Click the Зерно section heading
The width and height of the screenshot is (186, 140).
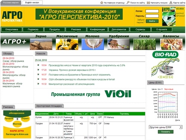tap(41, 36)
